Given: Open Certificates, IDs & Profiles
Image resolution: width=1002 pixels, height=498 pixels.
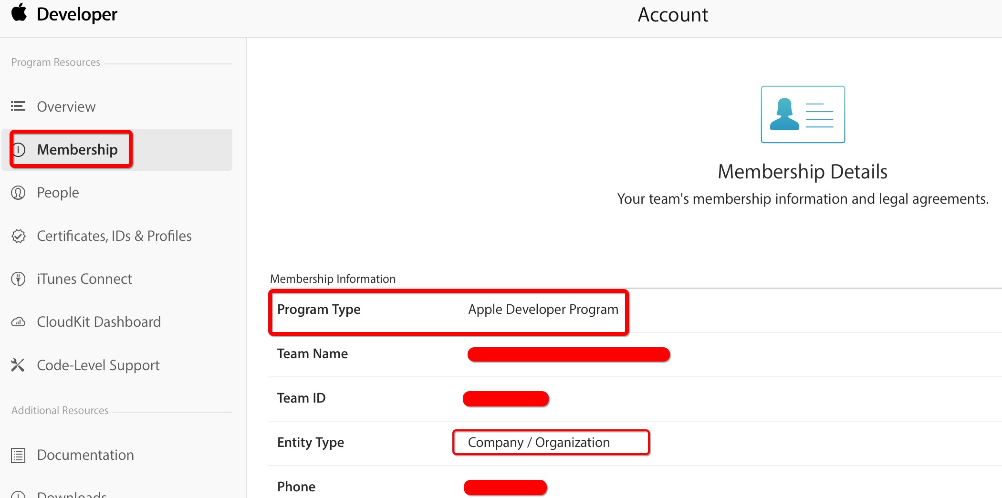Looking at the screenshot, I should [x=114, y=236].
